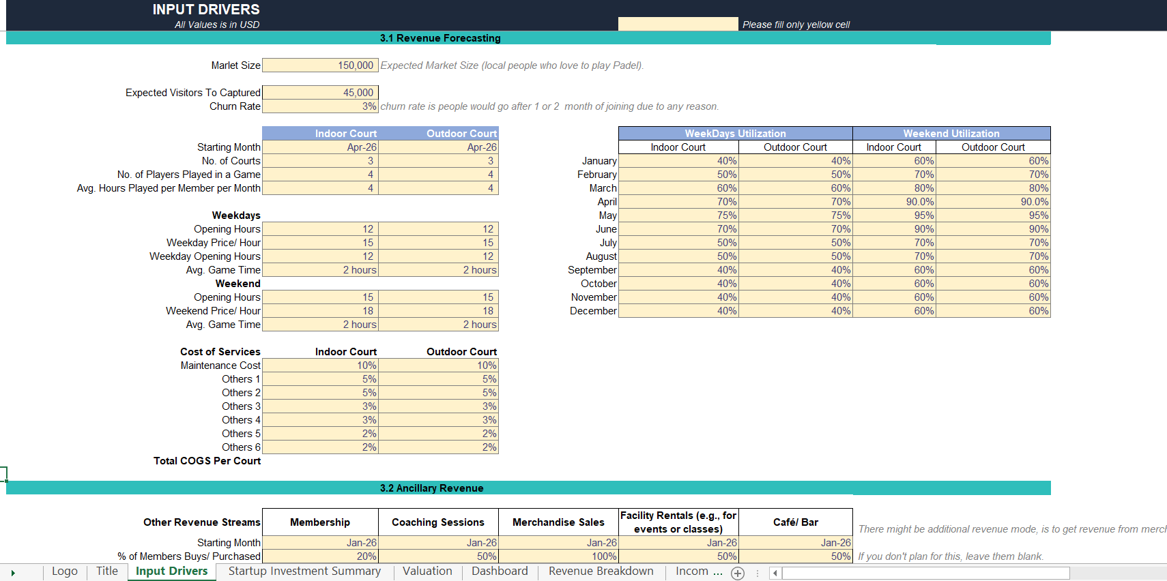Switch to the Title sheet tab
Screen dimensions: 1167x581
click(107, 571)
